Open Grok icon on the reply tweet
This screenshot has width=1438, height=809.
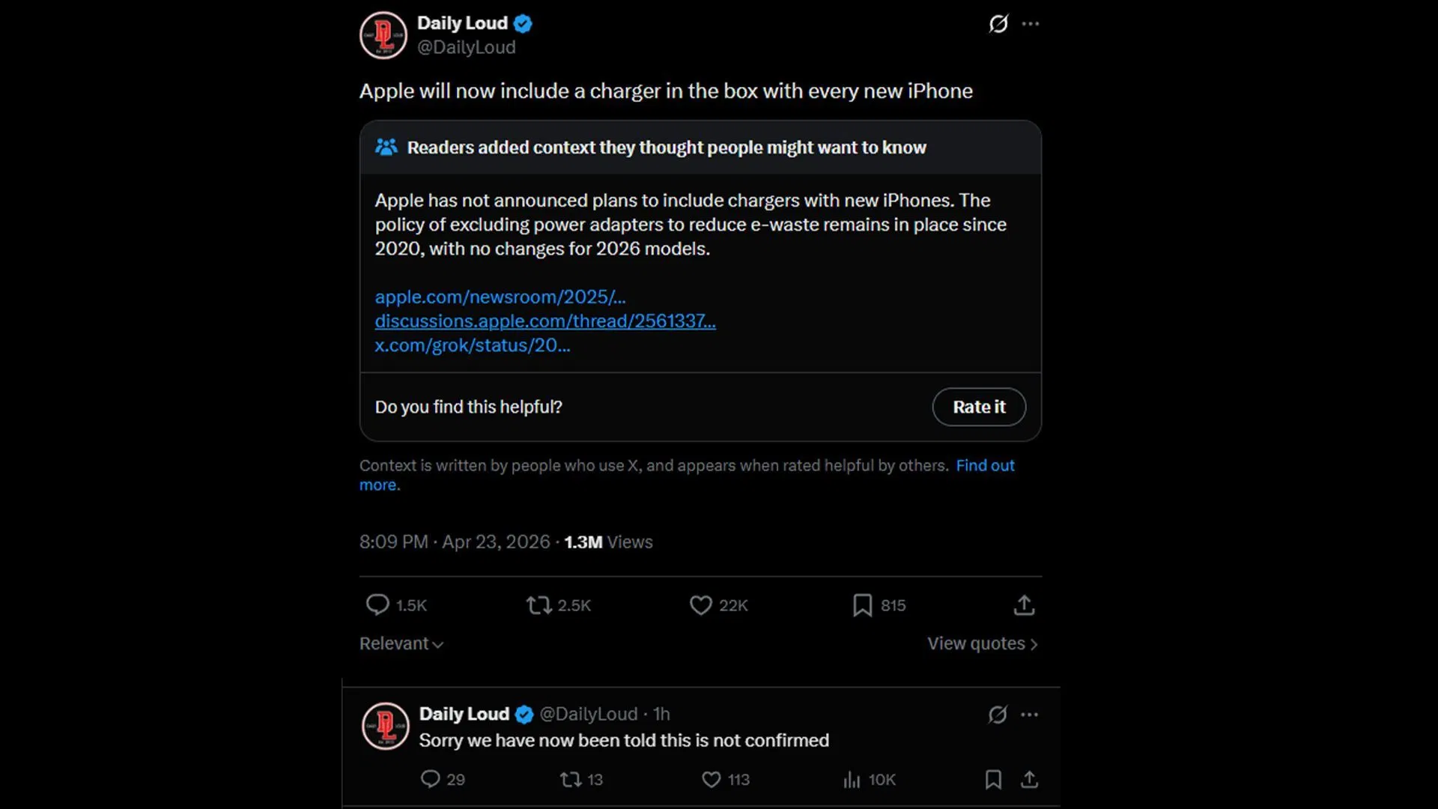tap(997, 715)
